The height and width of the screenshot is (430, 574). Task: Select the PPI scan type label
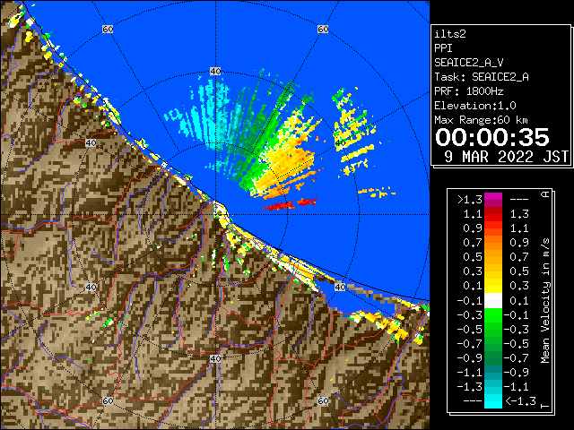[x=443, y=48]
